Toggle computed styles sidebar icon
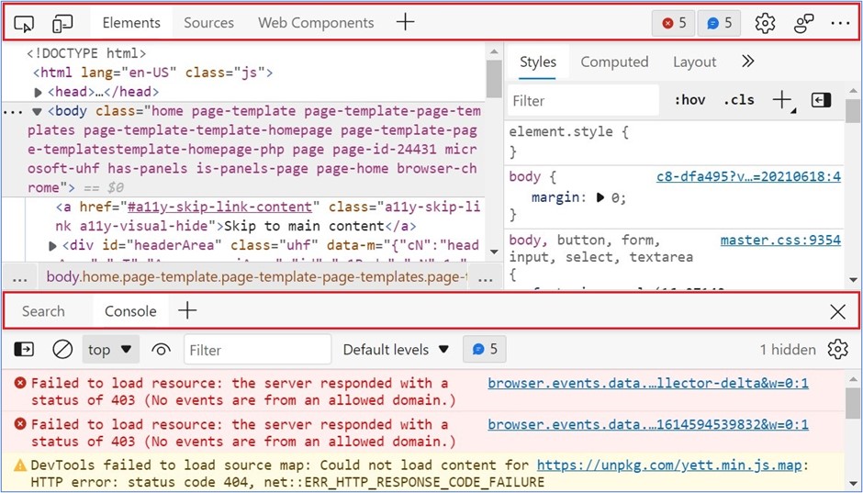Viewport: 863px width, 493px height. pos(821,100)
